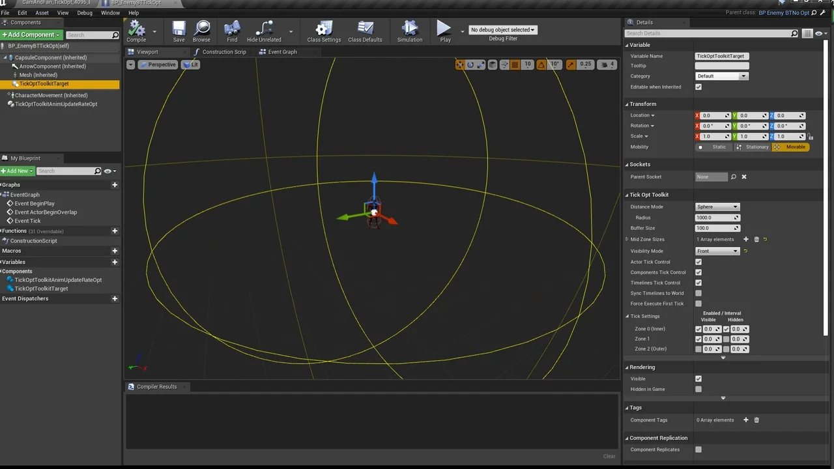Toggle Actor Tick Control checkbox
This screenshot has width=834, height=469.
coord(698,262)
